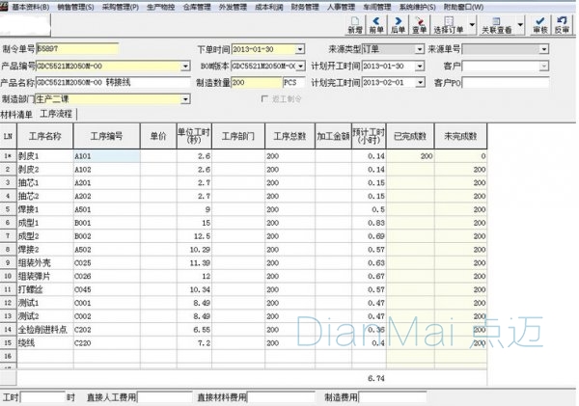The height and width of the screenshot is (406, 579).
Task: Click the 工序名称 column header
Action: pos(45,136)
